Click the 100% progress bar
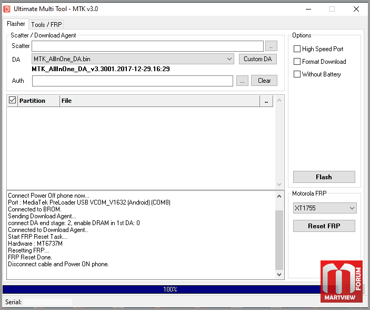 (x=170, y=289)
